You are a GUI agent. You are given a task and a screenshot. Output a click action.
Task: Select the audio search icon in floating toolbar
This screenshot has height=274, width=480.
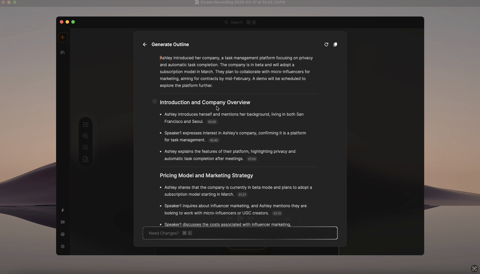click(85, 136)
